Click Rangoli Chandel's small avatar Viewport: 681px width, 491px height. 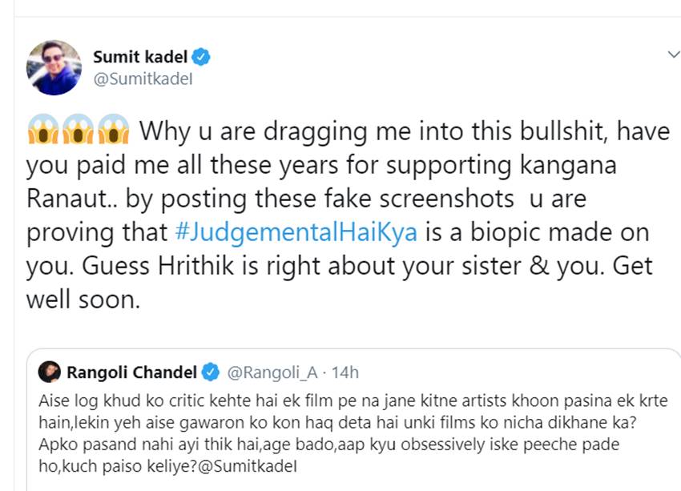[50, 372]
